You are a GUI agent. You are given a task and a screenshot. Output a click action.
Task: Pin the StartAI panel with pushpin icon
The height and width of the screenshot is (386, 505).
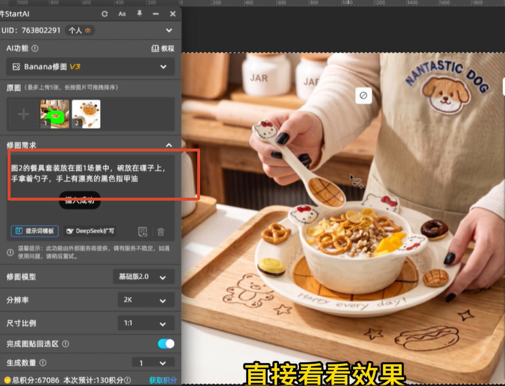coord(139,13)
